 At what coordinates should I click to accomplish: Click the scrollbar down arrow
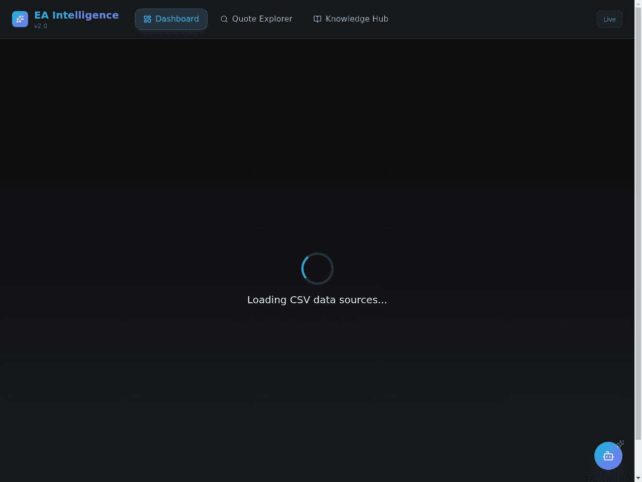[x=638, y=478]
